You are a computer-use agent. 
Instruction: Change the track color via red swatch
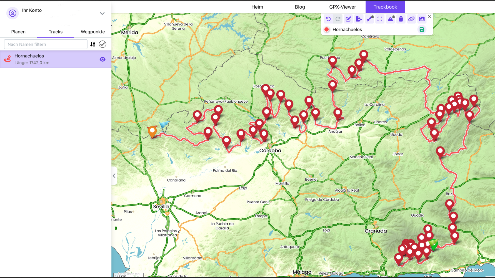(x=327, y=29)
